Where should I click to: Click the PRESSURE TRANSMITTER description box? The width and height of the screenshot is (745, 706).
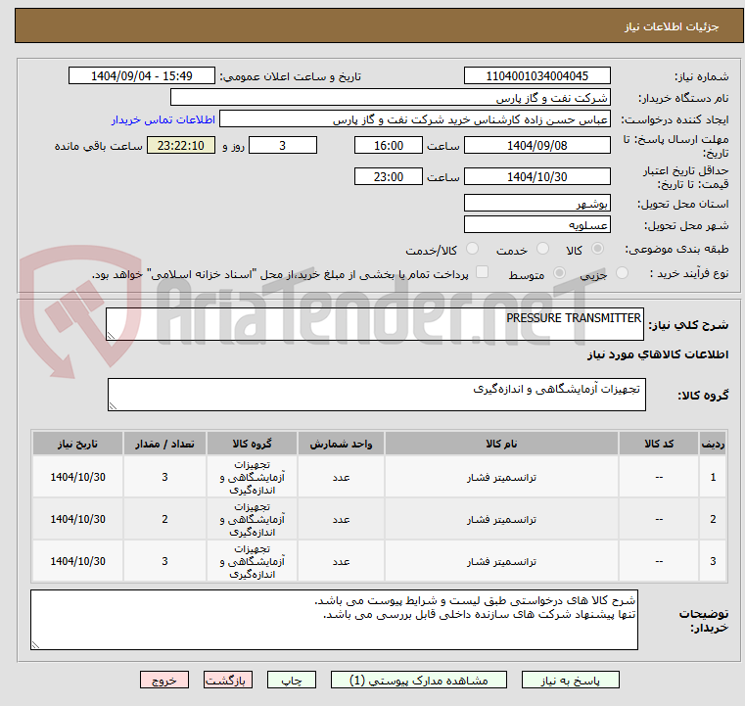click(374, 324)
